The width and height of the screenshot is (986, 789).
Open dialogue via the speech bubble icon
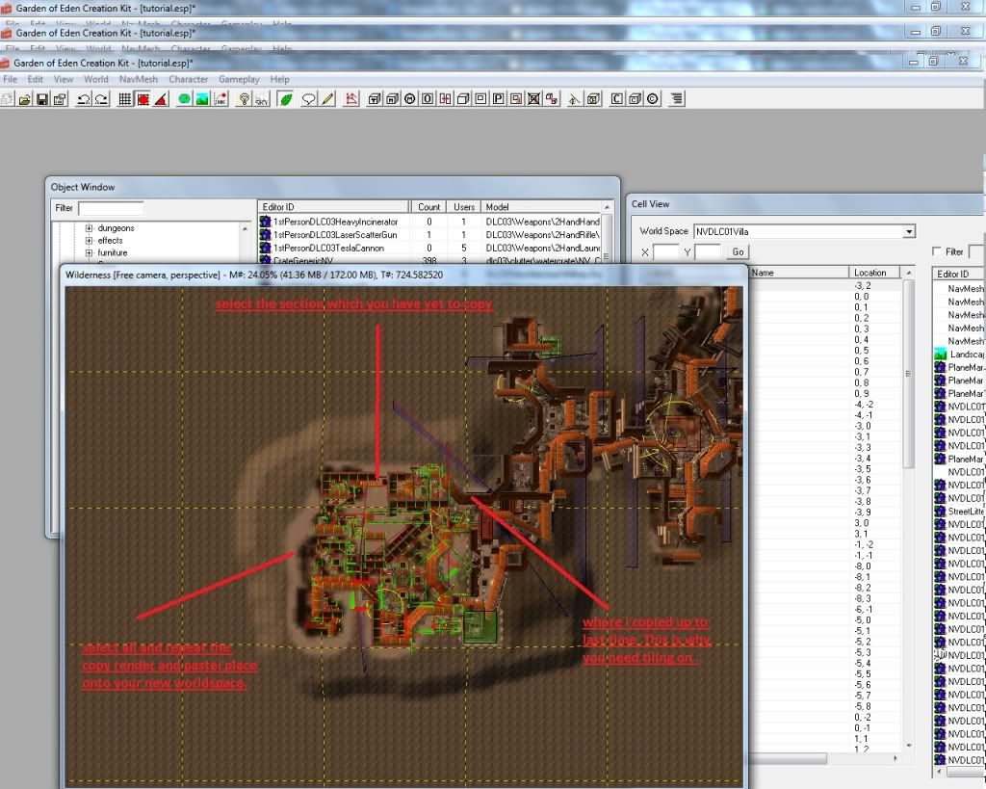[308, 99]
